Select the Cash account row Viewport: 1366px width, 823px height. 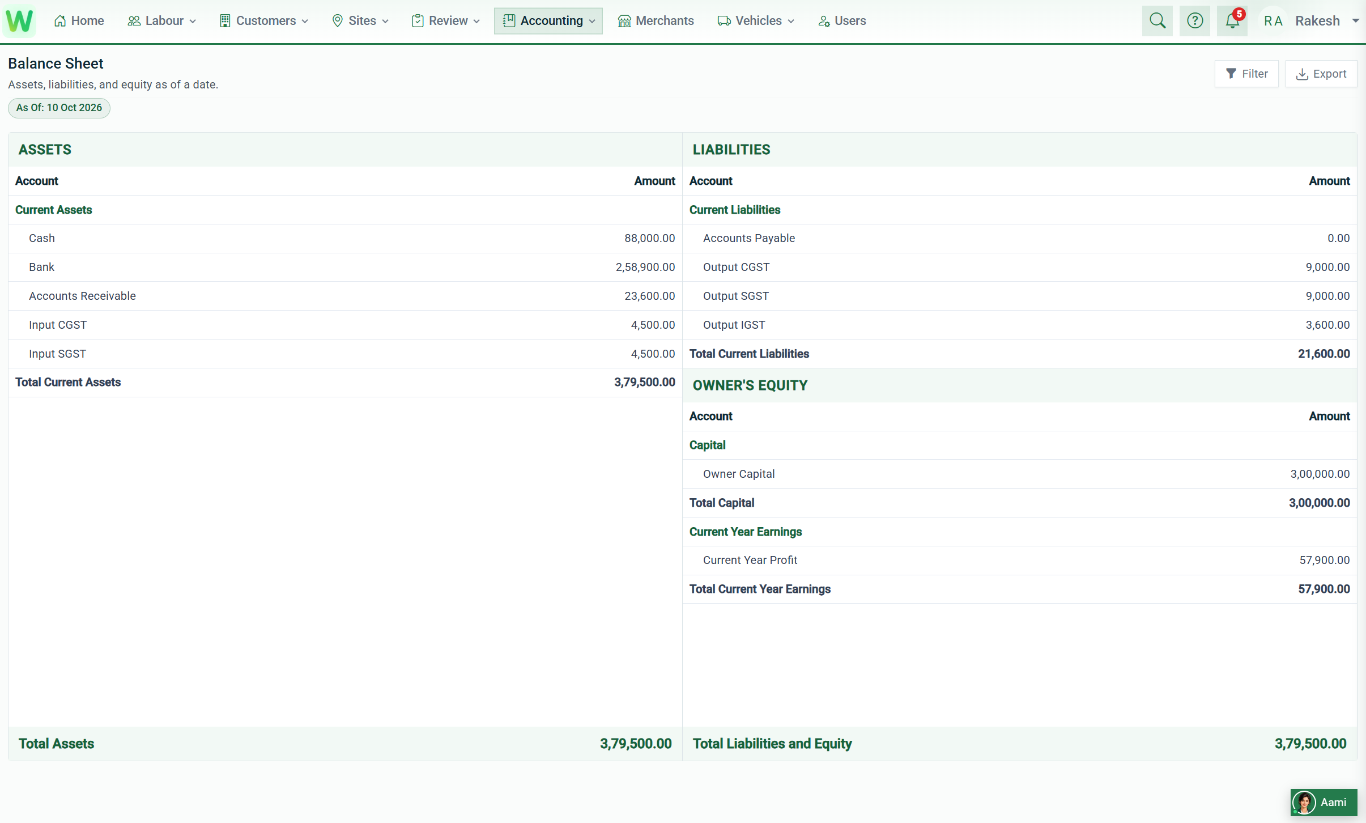pyautogui.click(x=345, y=239)
